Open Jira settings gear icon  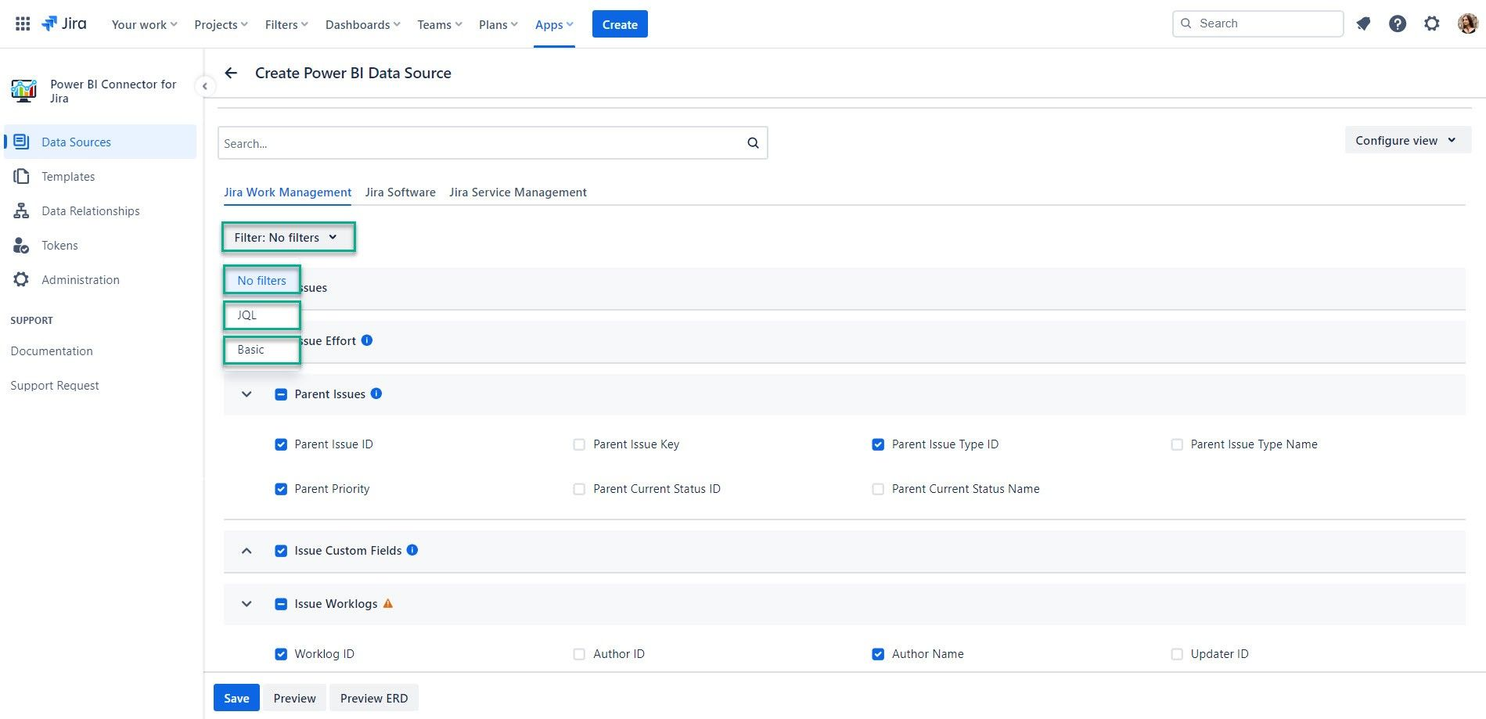pos(1432,24)
